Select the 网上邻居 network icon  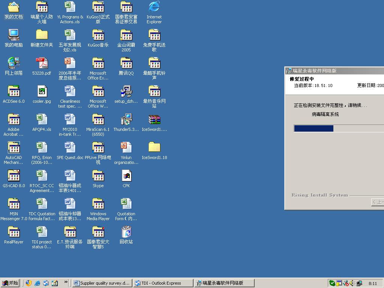coord(14,67)
